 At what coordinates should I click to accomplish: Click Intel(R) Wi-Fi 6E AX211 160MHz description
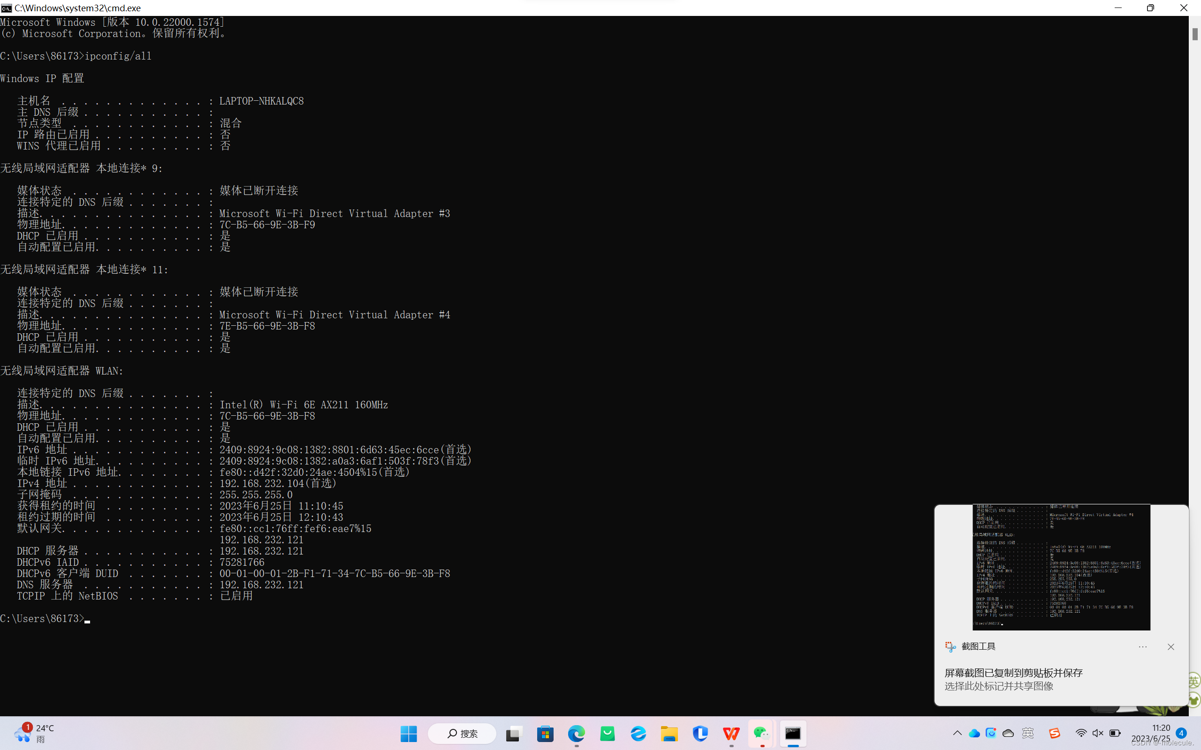[304, 405]
